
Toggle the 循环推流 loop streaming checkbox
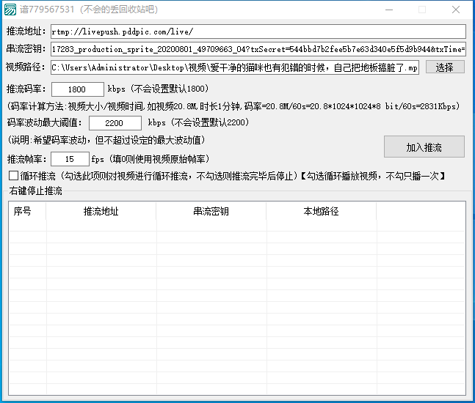pyautogui.click(x=14, y=176)
